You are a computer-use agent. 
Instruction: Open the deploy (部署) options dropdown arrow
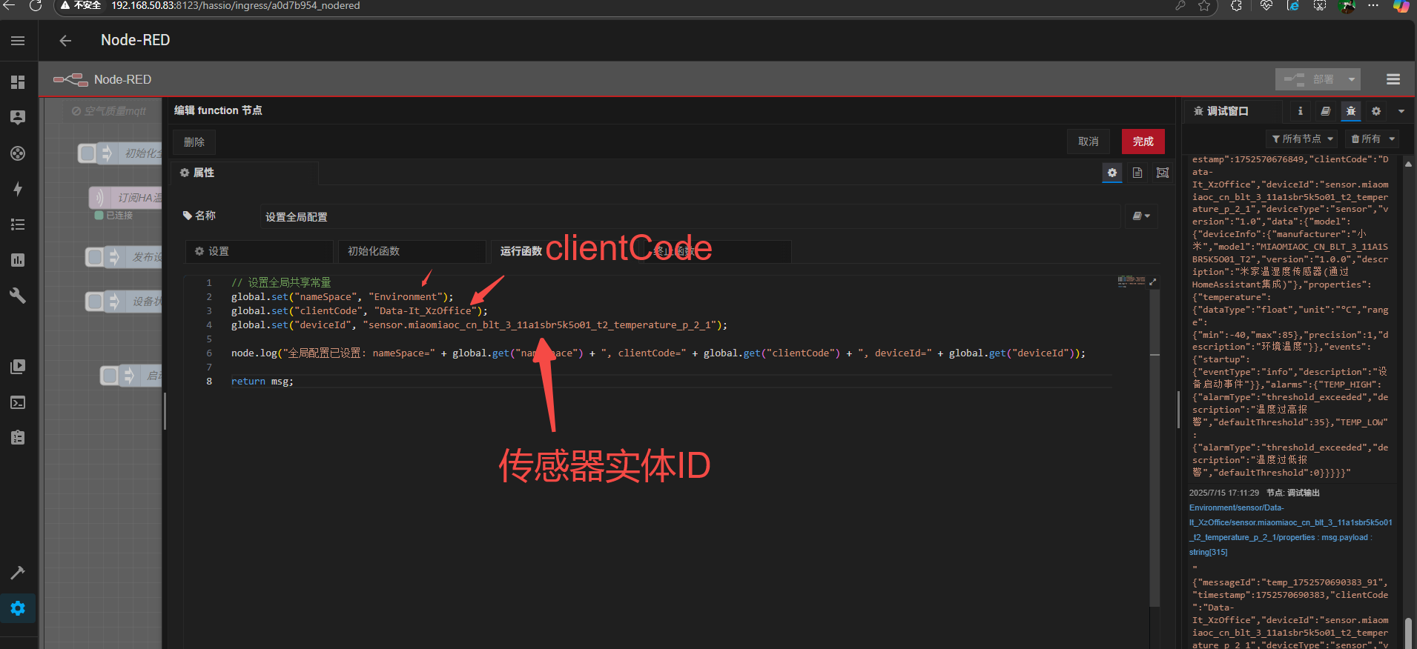click(1351, 79)
